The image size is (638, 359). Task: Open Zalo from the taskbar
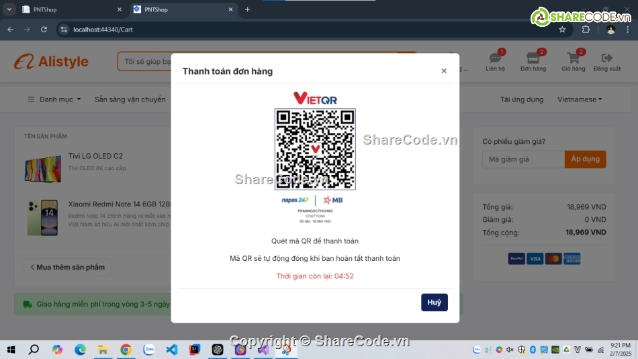click(x=149, y=350)
